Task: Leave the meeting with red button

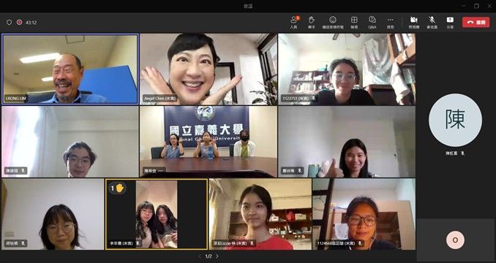Action: [476, 22]
